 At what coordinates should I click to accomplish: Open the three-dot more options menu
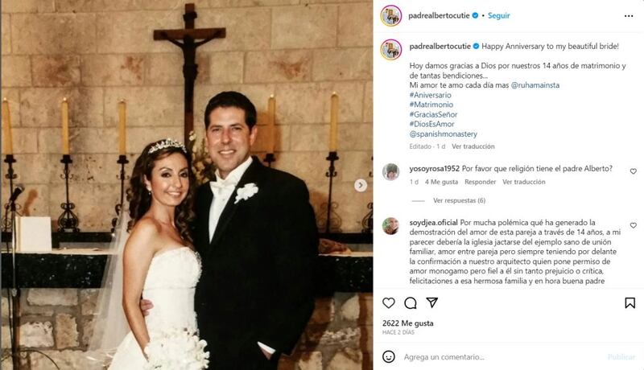pyautogui.click(x=629, y=16)
